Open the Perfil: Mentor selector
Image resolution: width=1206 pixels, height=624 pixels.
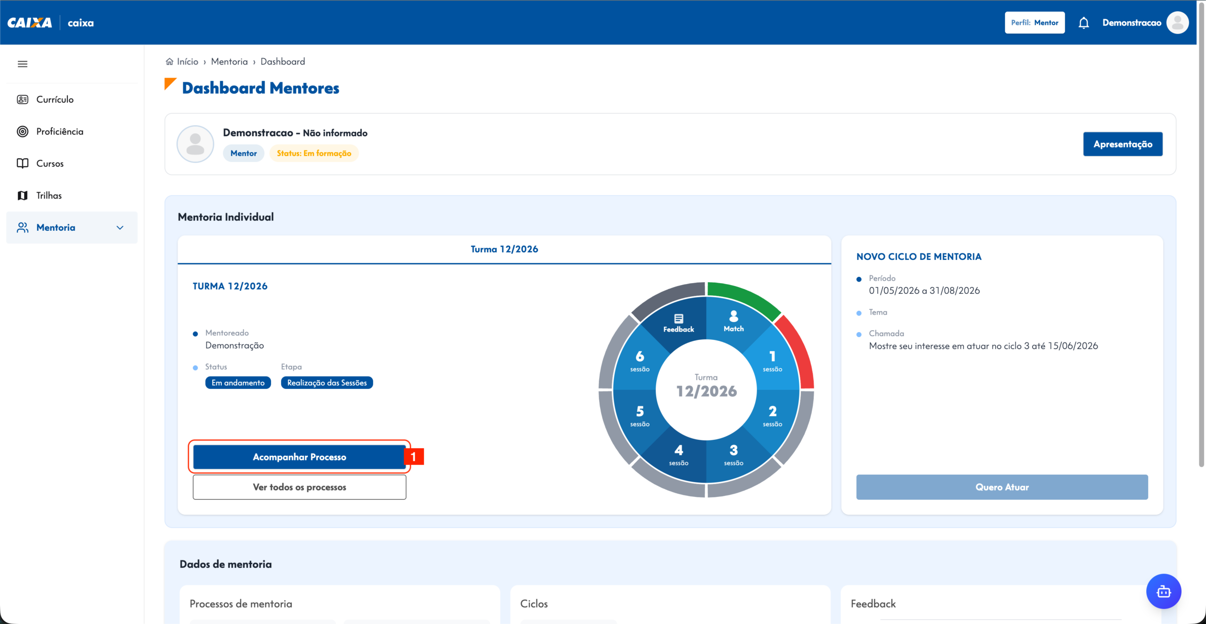(x=1035, y=23)
